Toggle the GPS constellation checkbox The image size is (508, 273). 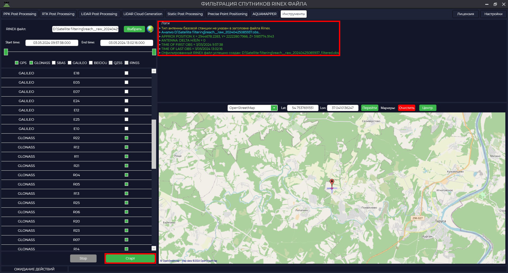point(17,63)
